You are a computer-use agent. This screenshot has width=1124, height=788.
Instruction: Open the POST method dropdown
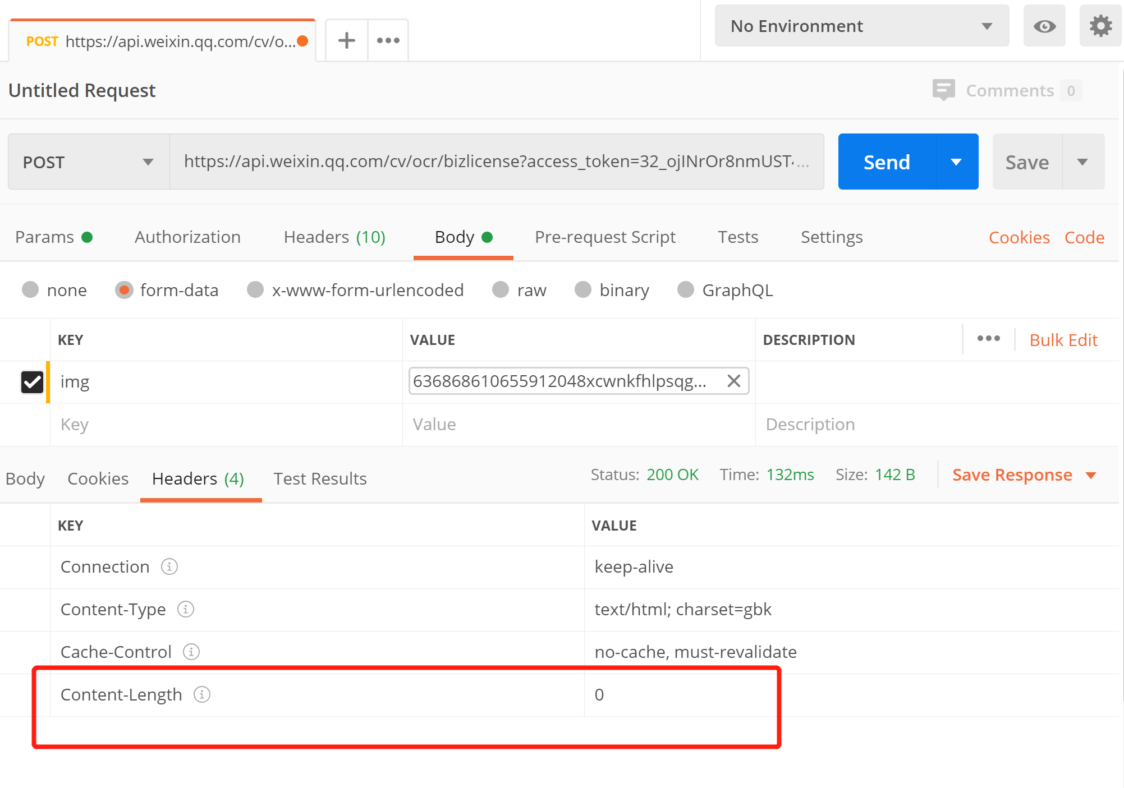click(x=89, y=162)
